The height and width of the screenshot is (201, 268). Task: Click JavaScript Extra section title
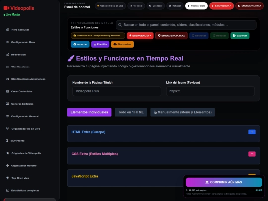pyautogui.click(x=85, y=176)
